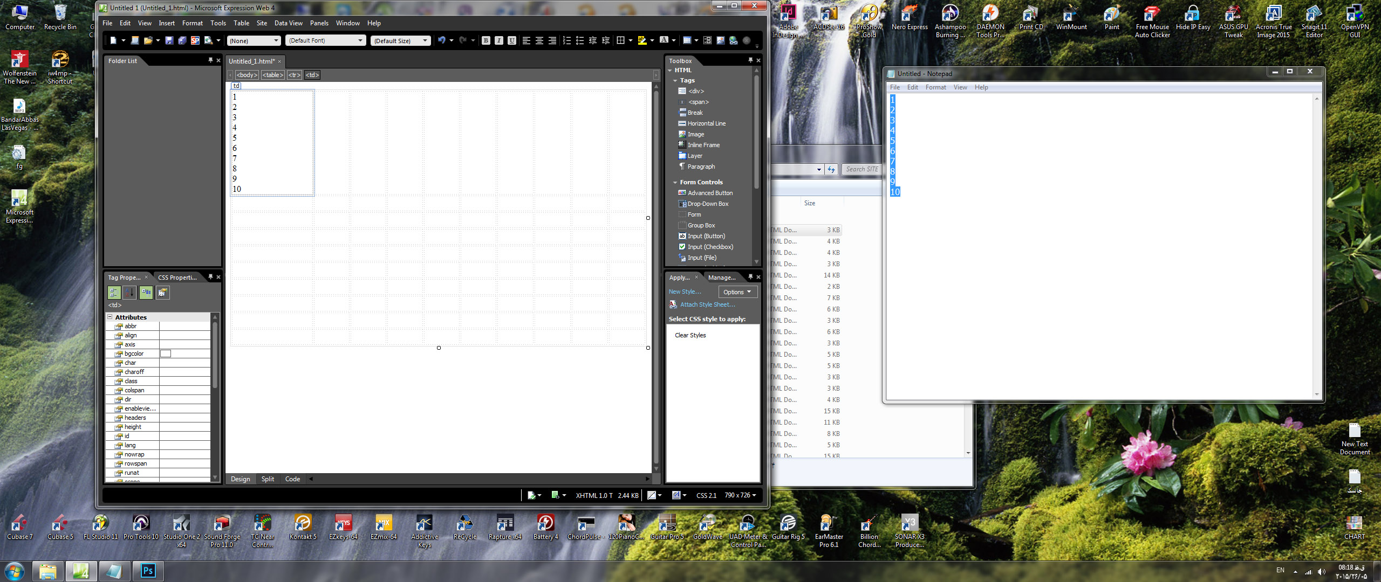The image size is (1381, 582).
Task: Open the Undo history dropdown arrow
Action: (x=452, y=40)
